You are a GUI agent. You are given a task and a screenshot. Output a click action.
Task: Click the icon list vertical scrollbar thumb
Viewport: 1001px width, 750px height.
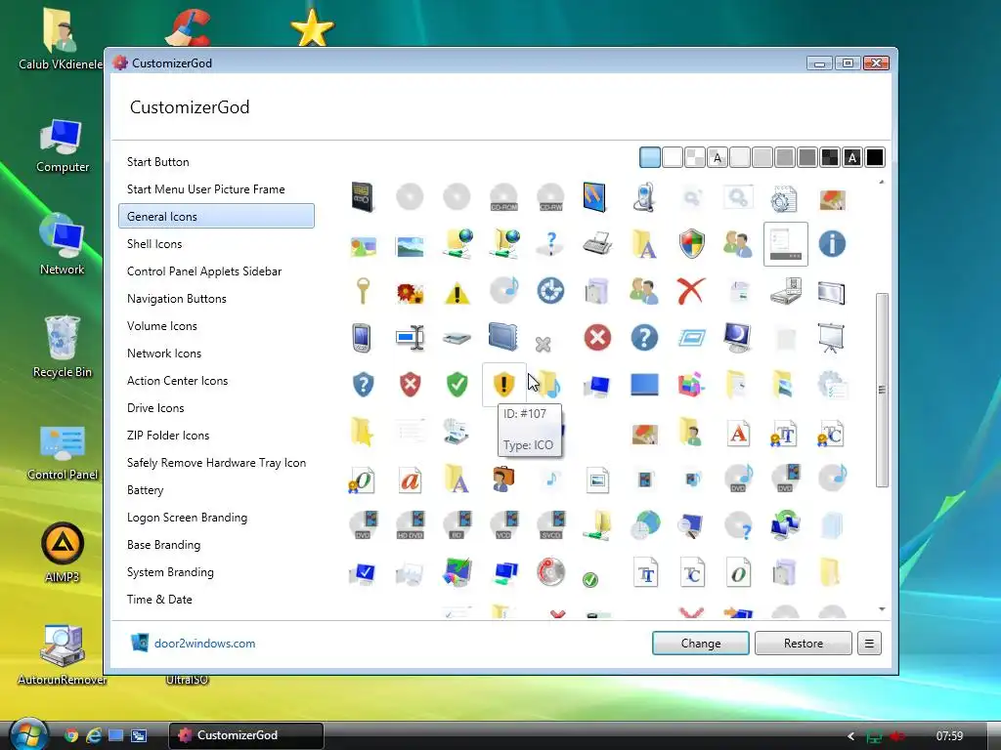[882, 391]
